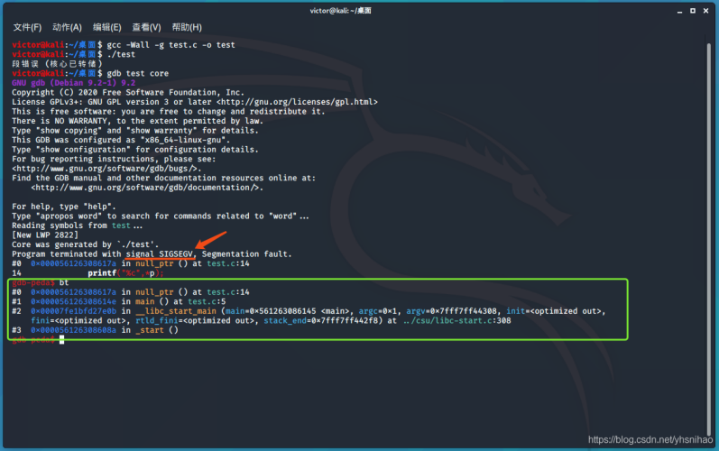Screen dimensions: 719x451
Task: Click the 'bt' command after gdb-peda prompt
Action: [64, 282]
